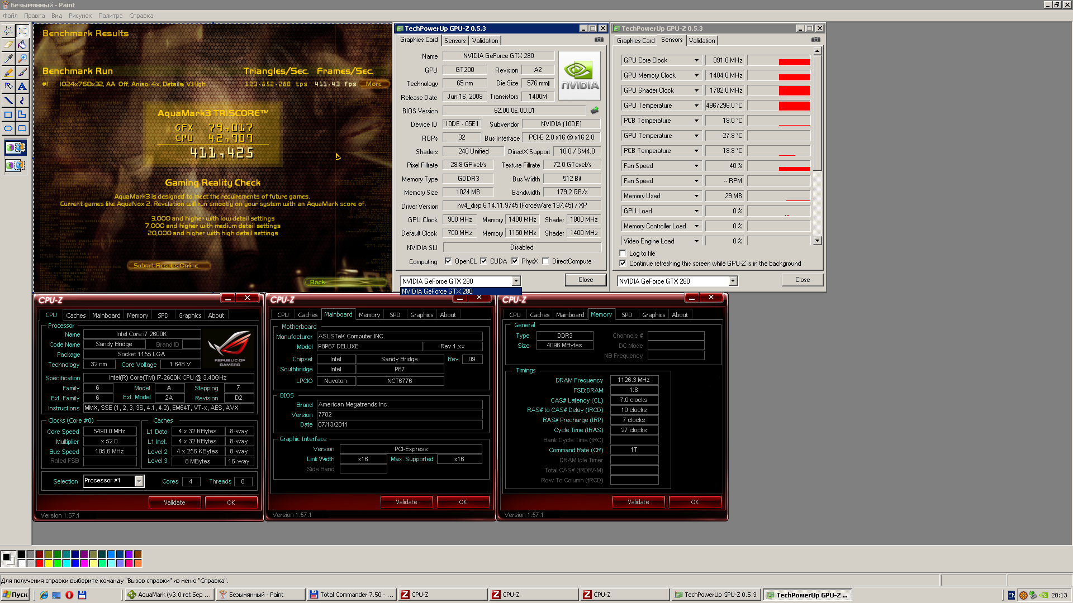
Task: Click down arrow of GPU-Z Sensors scrollbar
Action: pyautogui.click(x=818, y=241)
